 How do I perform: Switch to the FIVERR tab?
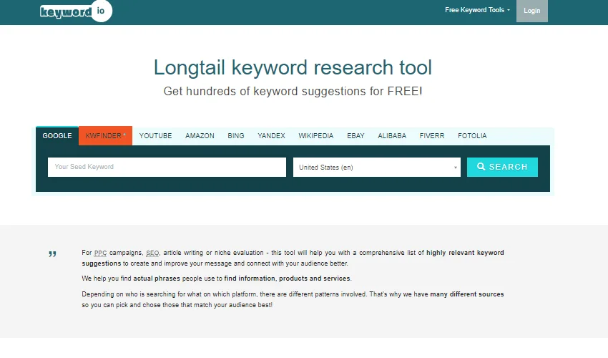tap(431, 136)
